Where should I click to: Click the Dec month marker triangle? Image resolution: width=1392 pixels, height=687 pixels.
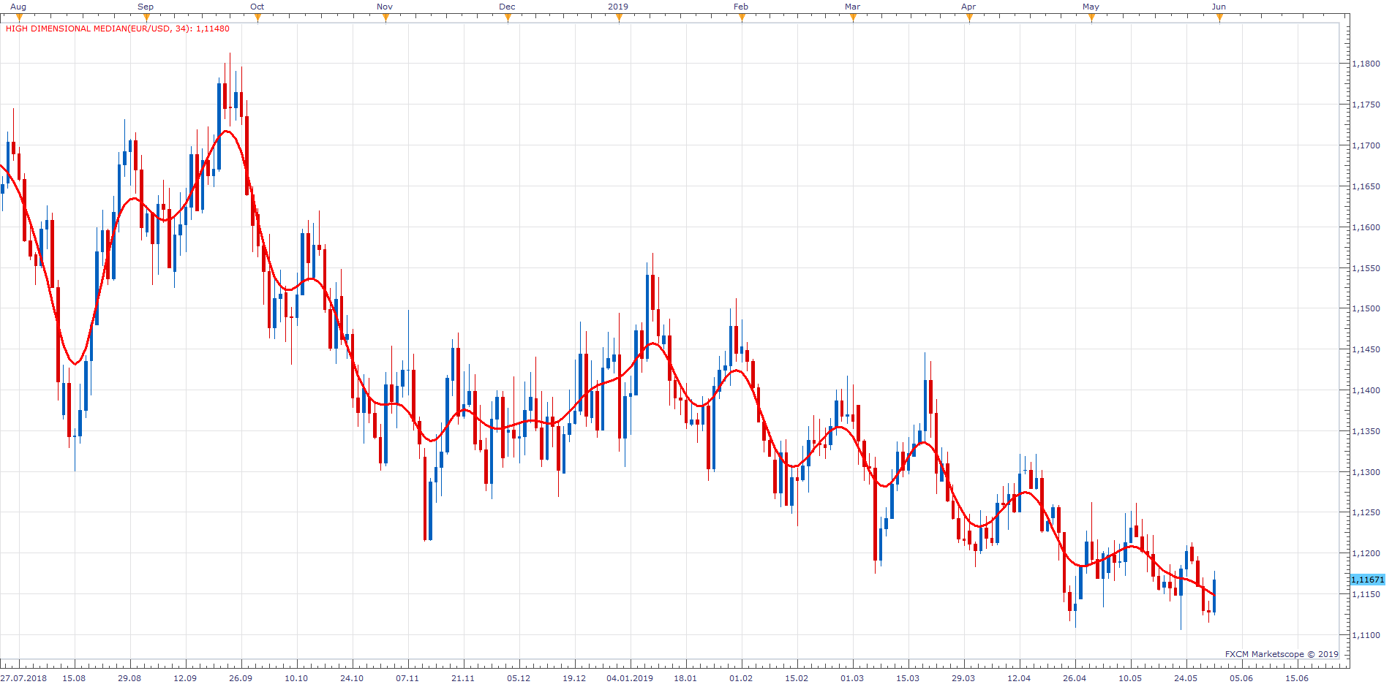tap(508, 18)
